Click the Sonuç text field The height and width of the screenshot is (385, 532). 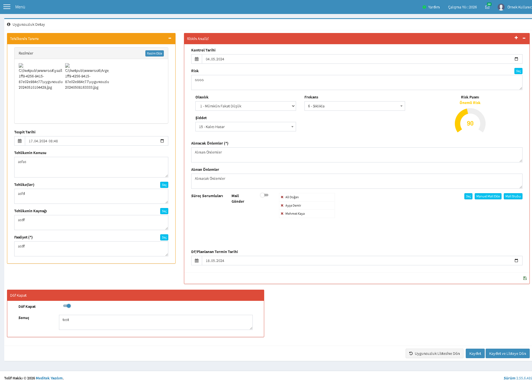(156, 322)
